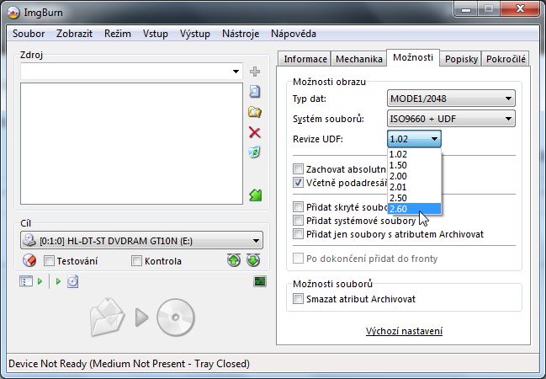Click the small disc icon in bottom toolbar
The height and width of the screenshot is (379, 546).
pos(72,281)
